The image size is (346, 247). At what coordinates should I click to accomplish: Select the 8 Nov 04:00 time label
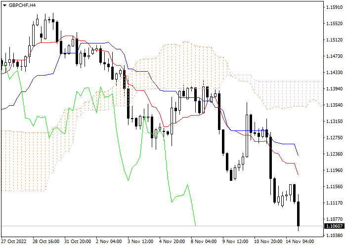click(204, 242)
